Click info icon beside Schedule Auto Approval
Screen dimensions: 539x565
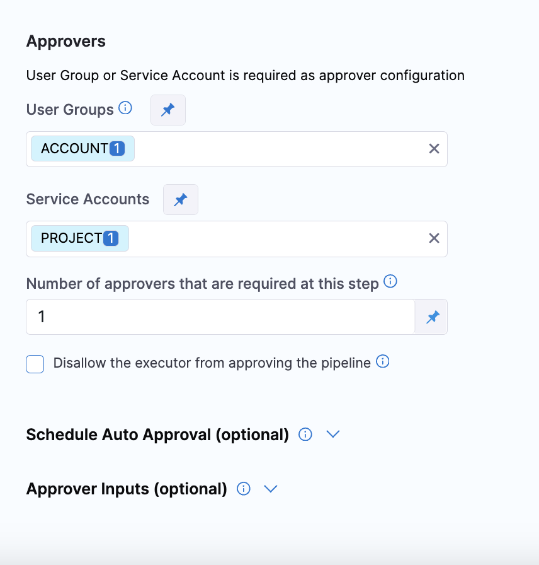pyautogui.click(x=305, y=434)
